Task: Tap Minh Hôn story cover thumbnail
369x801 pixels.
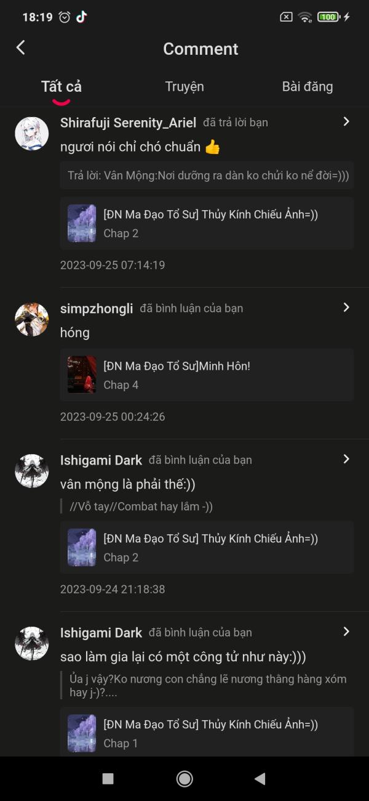Action: coord(82,375)
